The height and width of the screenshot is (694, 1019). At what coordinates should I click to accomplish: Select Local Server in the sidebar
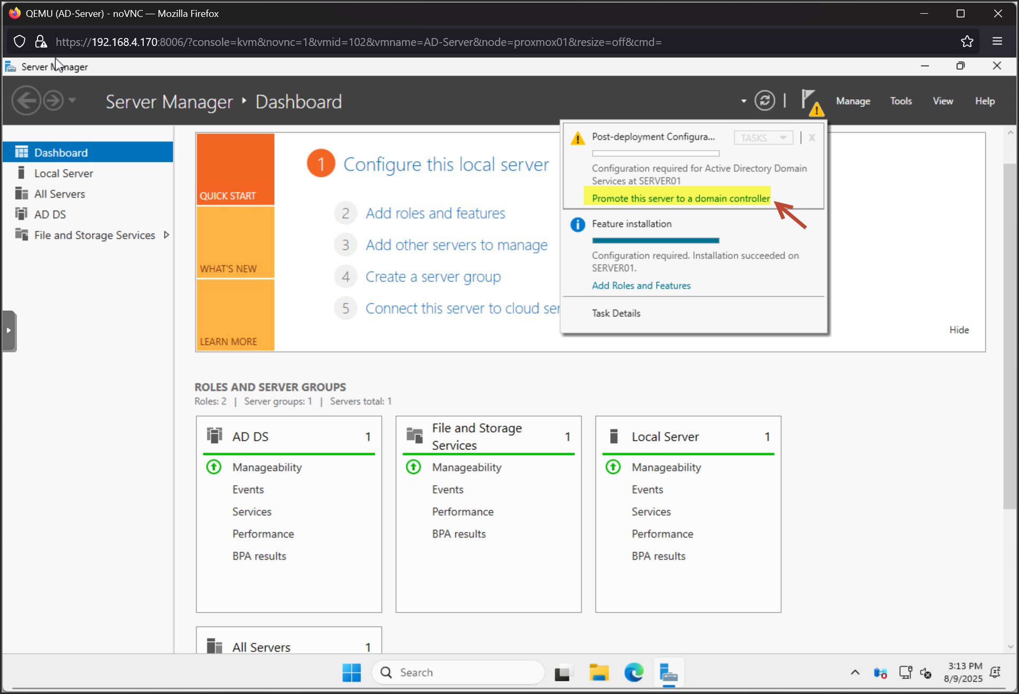pos(63,173)
